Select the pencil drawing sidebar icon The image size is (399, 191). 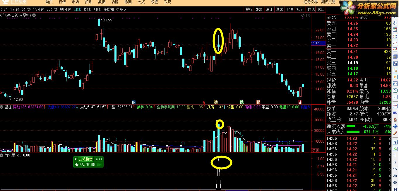[395, 133]
